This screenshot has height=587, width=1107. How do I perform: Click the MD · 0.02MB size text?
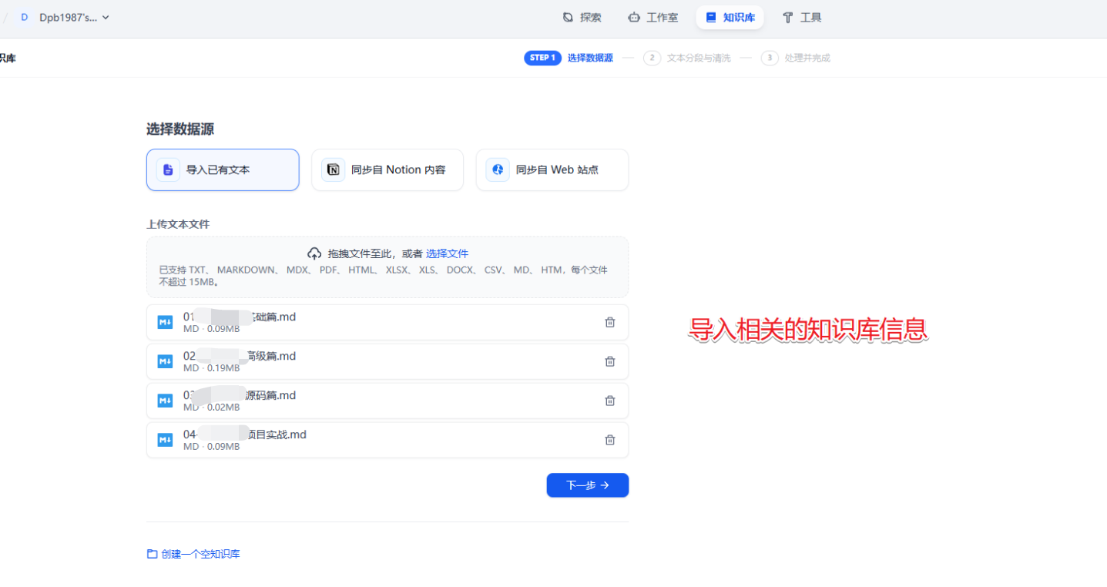tap(211, 408)
